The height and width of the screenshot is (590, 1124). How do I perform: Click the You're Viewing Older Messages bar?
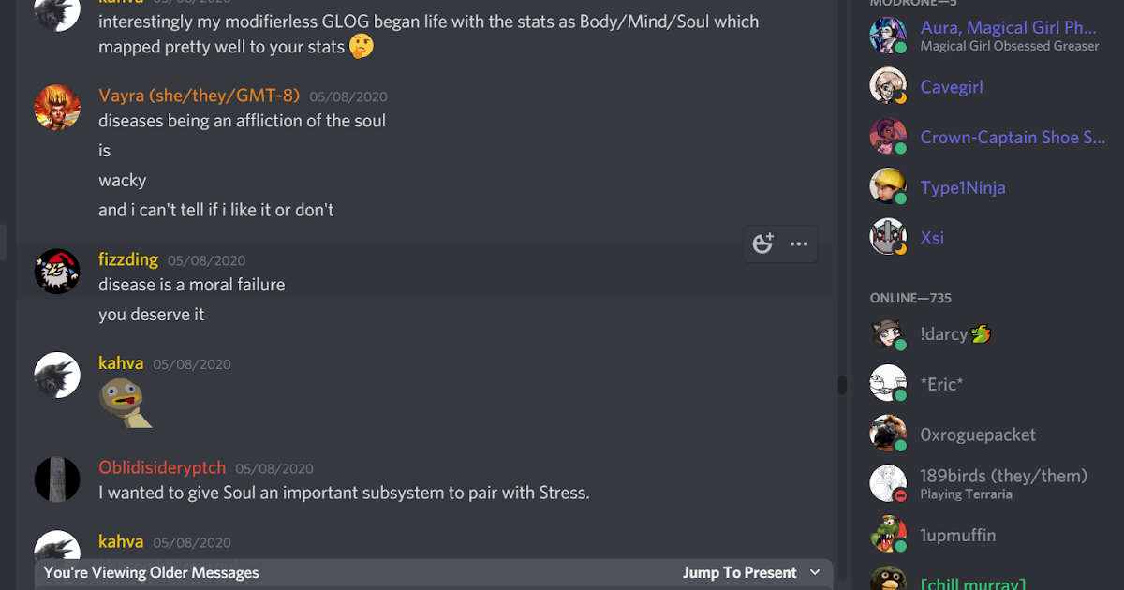pyautogui.click(x=150, y=572)
